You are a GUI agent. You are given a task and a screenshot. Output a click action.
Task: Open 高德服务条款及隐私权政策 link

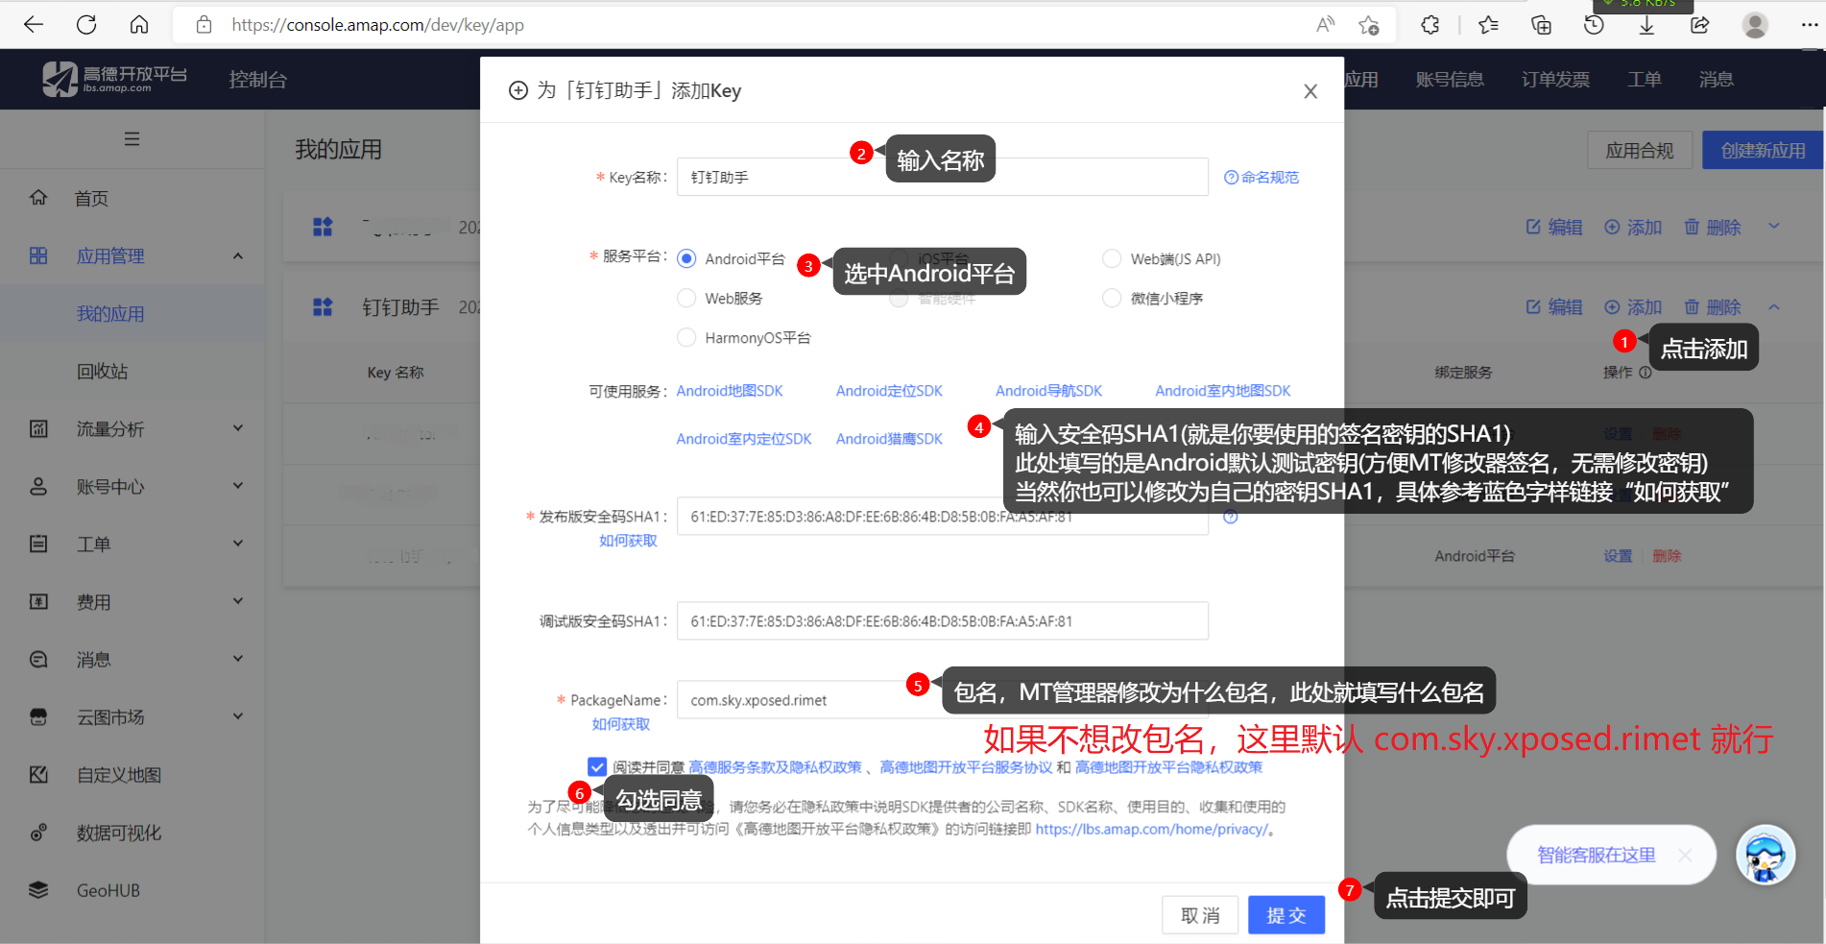tap(776, 767)
